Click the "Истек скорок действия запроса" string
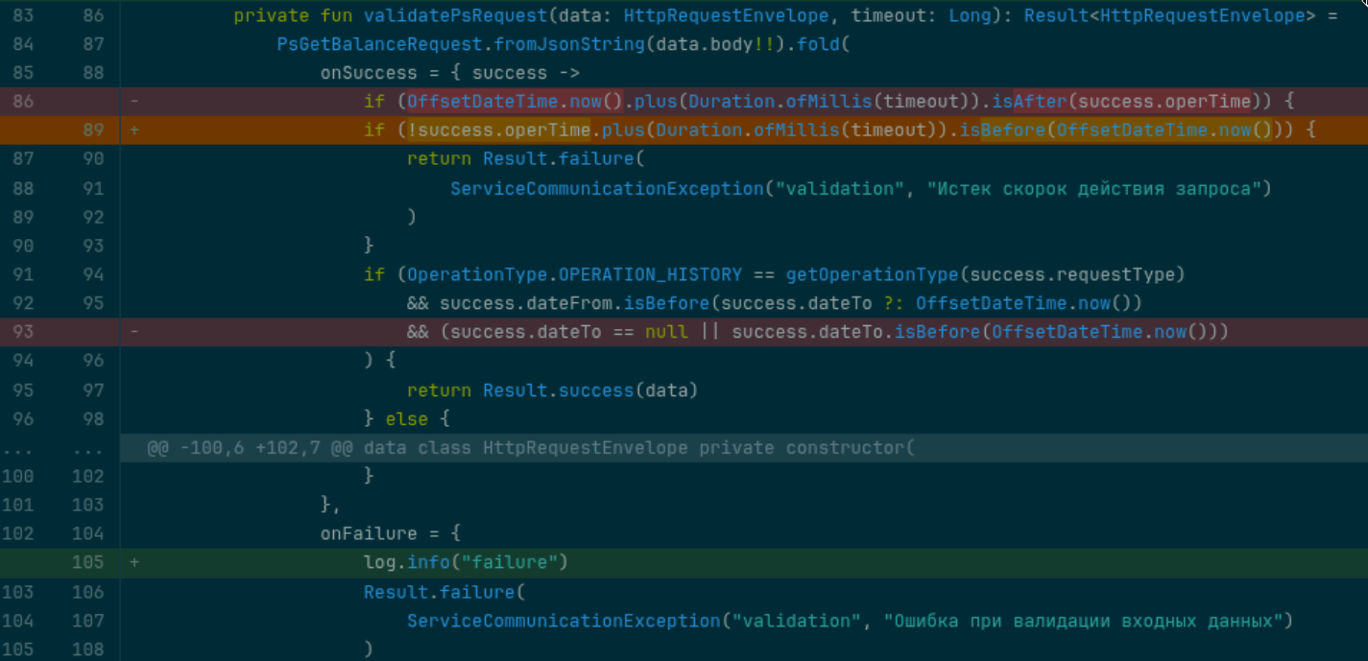The height and width of the screenshot is (661, 1368). (x=1091, y=189)
